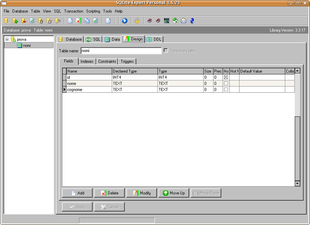The width and height of the screenshot is (310, 225).
Task: Uncheck the checkbox in the id row
Action: point(226,77)
